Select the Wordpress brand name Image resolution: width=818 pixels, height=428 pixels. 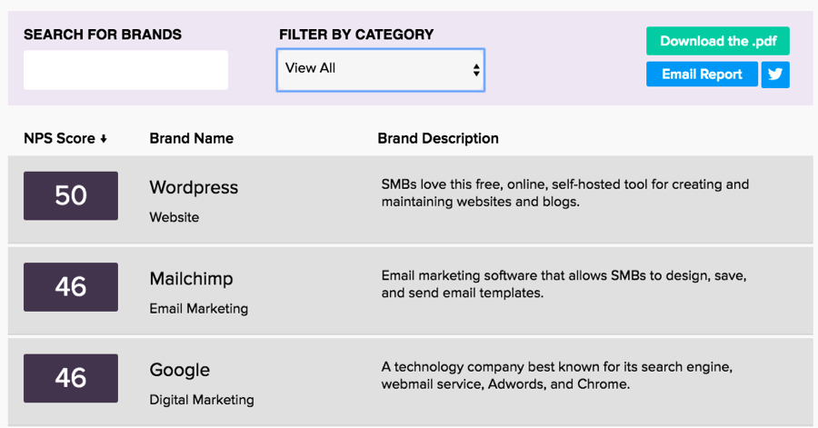coord(194,188)
